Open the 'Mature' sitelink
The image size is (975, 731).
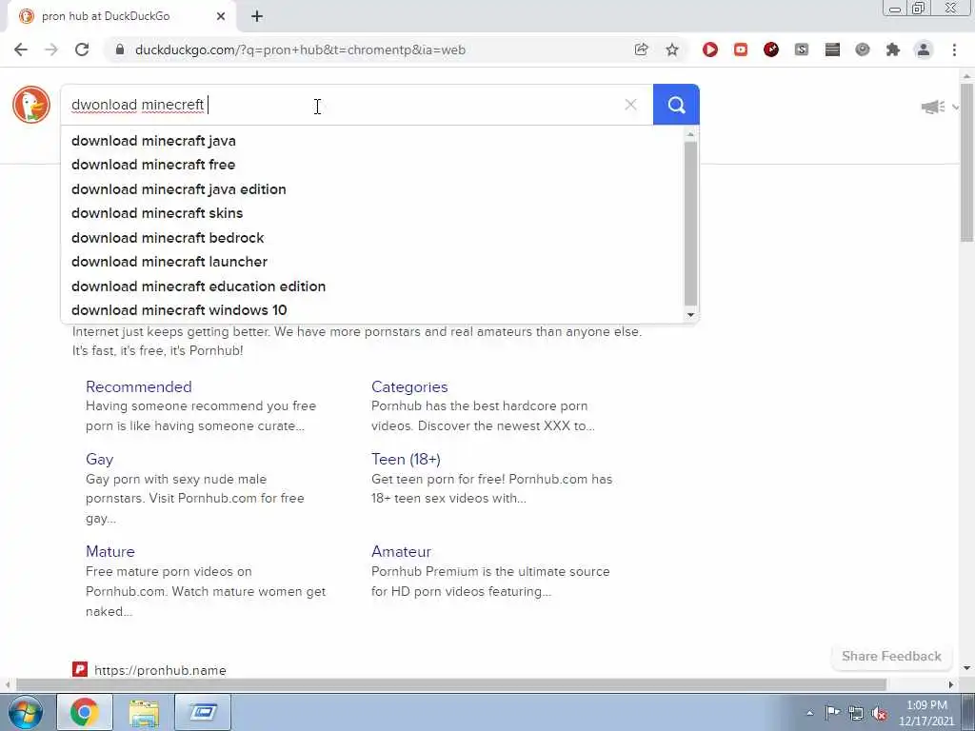pyautogui.click(x=110, y=551)
